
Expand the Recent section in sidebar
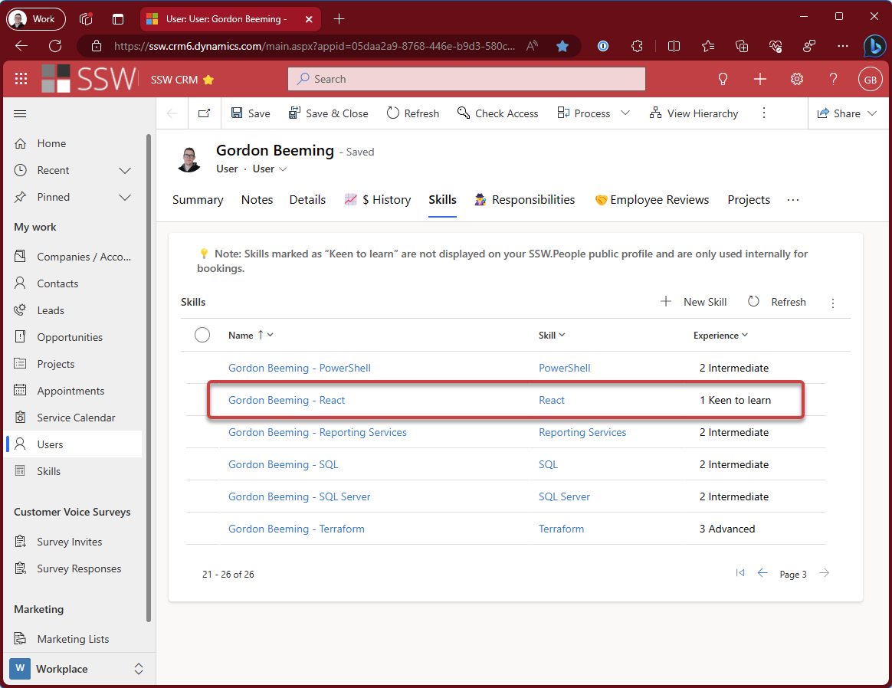point(125,170)
